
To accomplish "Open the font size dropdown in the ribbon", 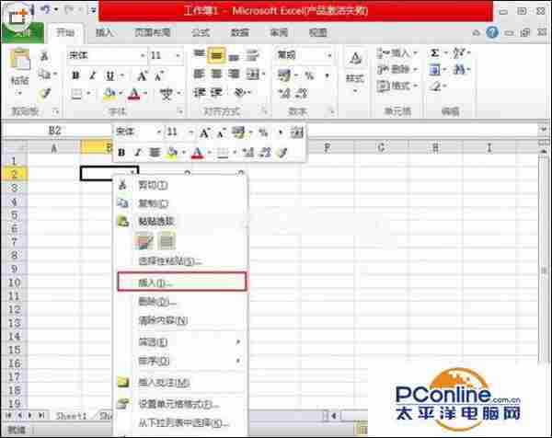I will click(x=178, y=55).
